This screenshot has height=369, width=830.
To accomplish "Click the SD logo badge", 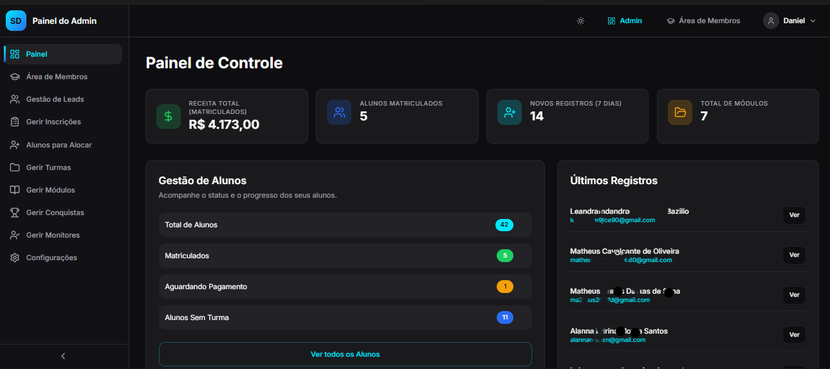I will pyautogui.click(x=16, y=21).
